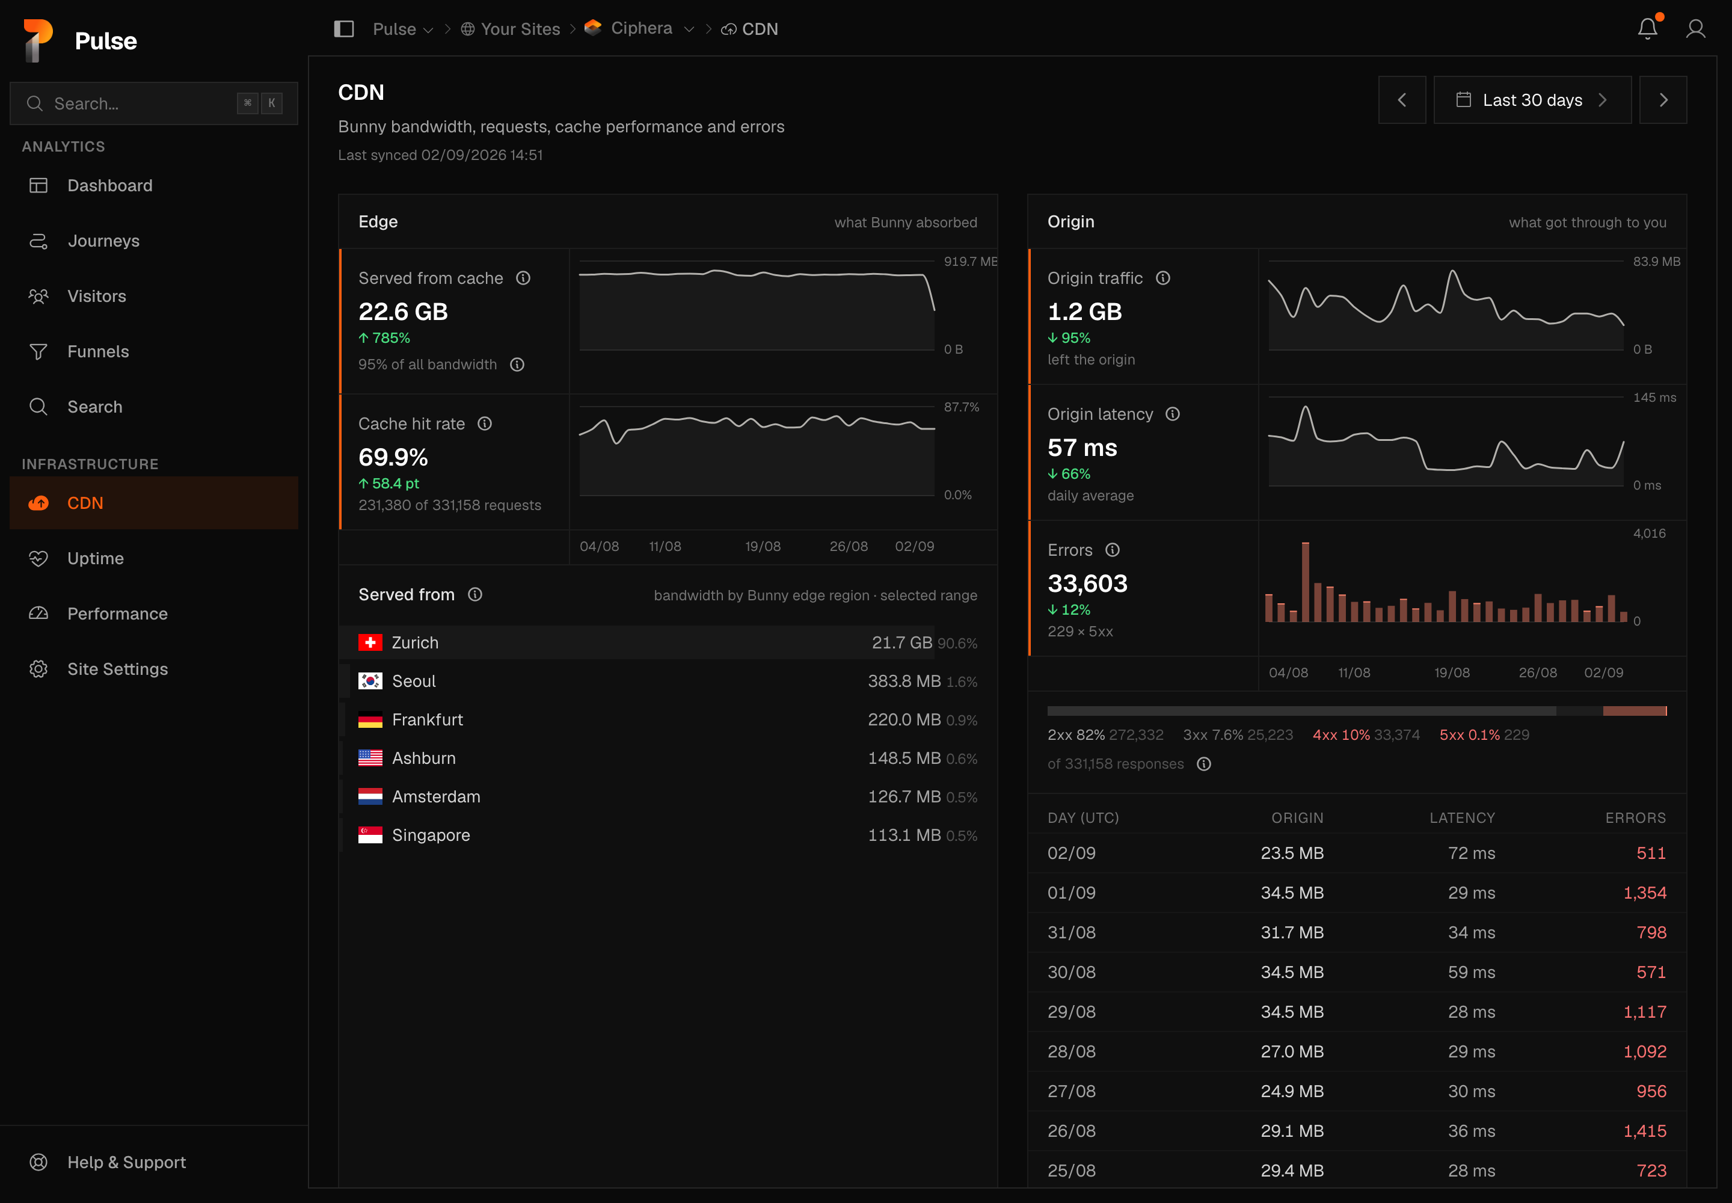Click the Your Sites breadcrumb link

520,29
